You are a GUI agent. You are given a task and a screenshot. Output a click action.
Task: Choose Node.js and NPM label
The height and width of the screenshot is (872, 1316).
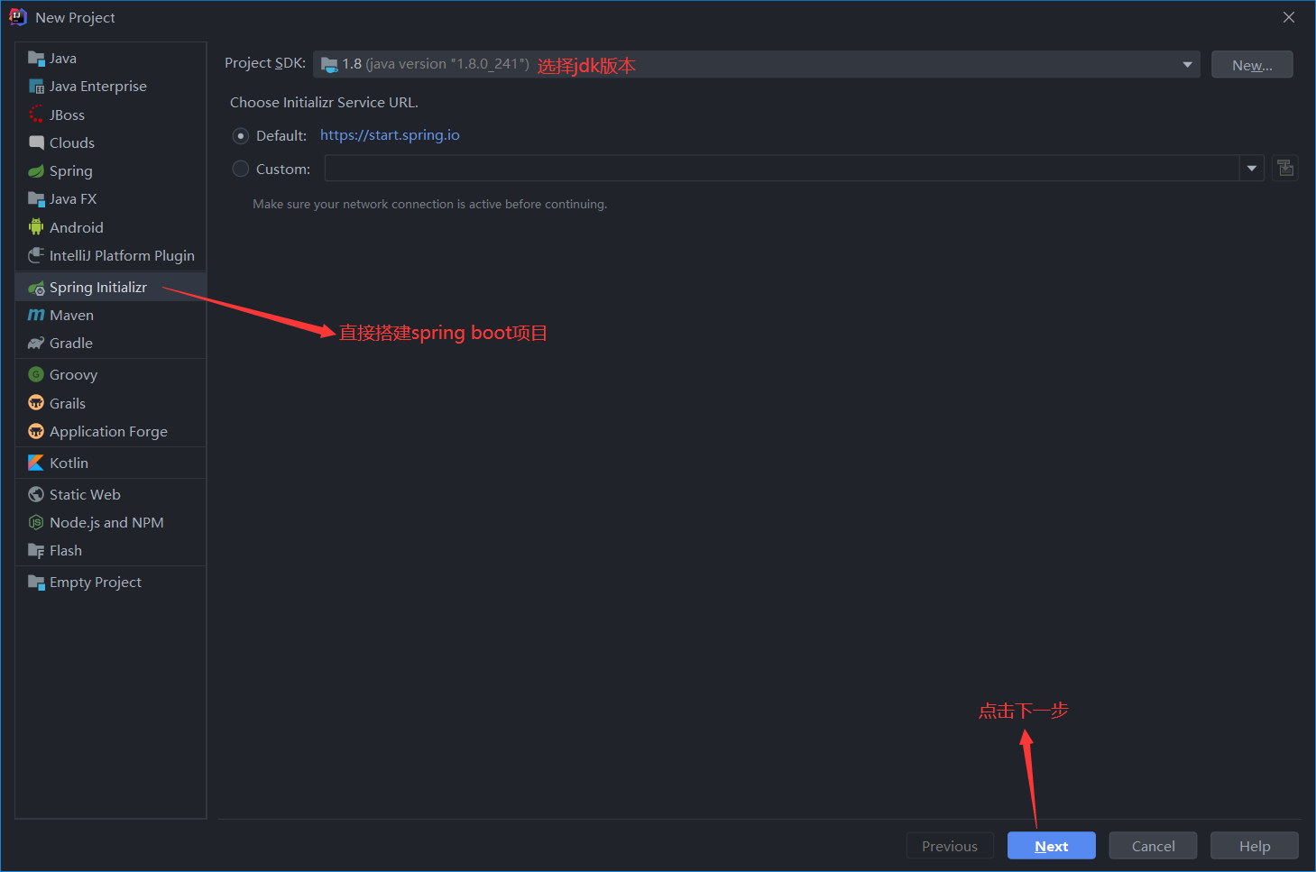pyautogui.click(x=106, y=523)
